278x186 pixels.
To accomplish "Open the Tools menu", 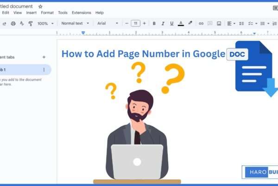I will pyautogui.click(x=63, y=13).
